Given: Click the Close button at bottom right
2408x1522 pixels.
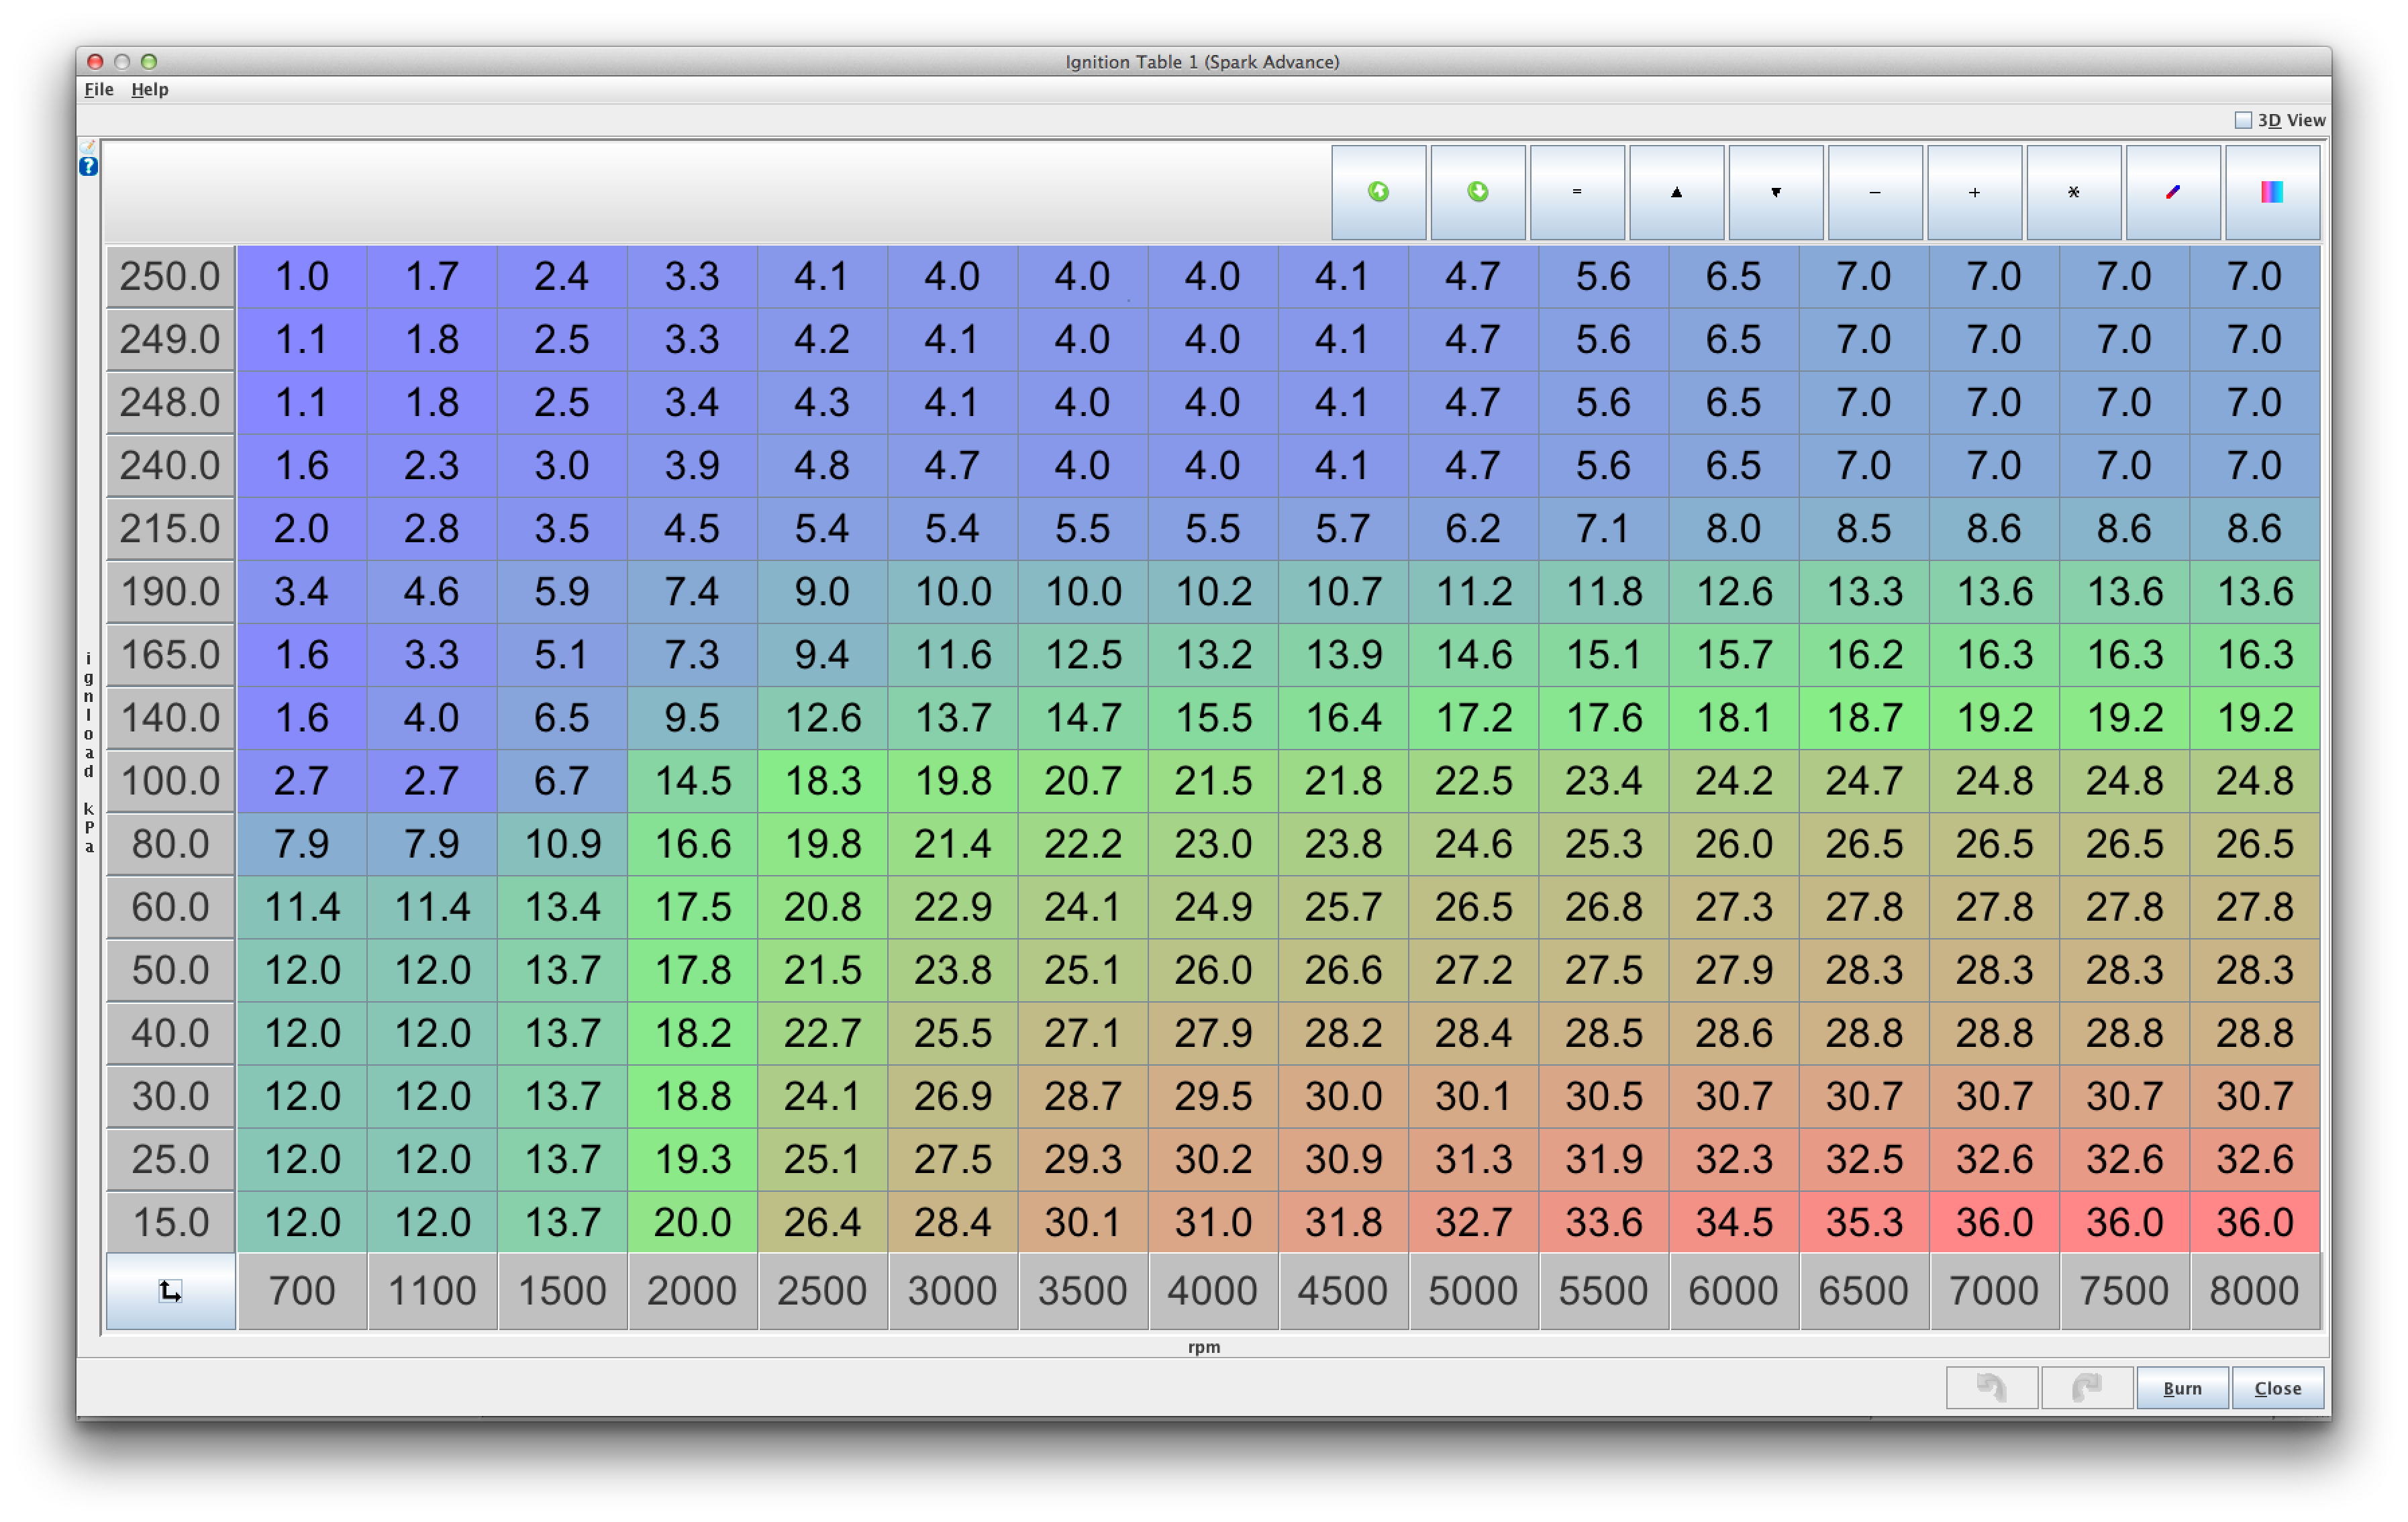Looking at the screenshot, I should pyautogui.click(x=2277, y=1388).
